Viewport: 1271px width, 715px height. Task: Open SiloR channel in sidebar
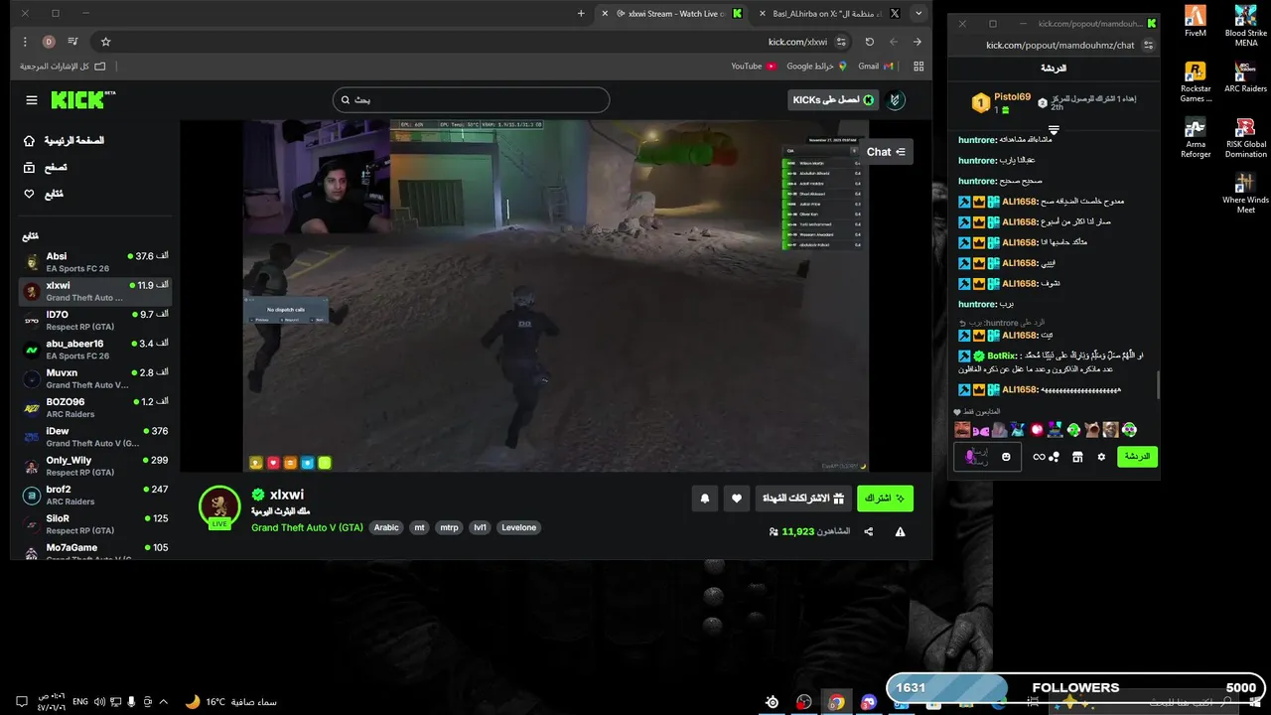coord(95,524)
